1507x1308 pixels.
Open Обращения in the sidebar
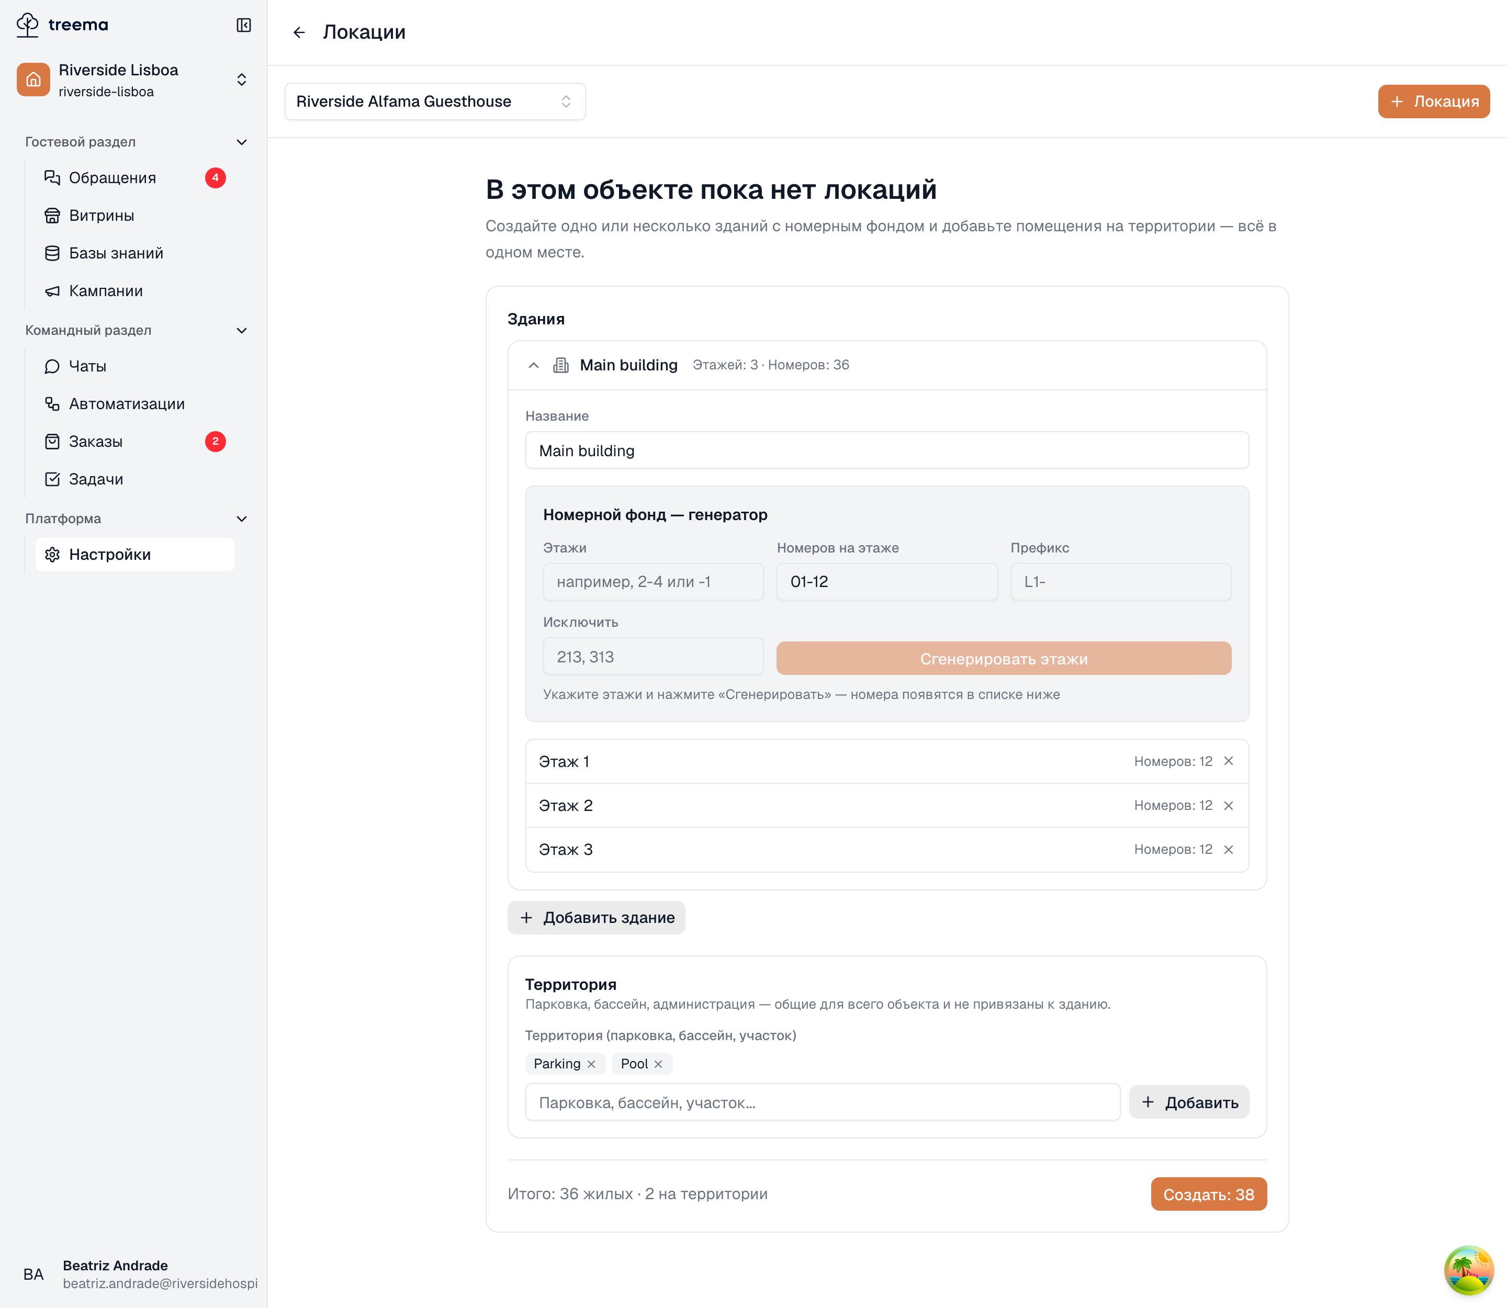[135, 177]
